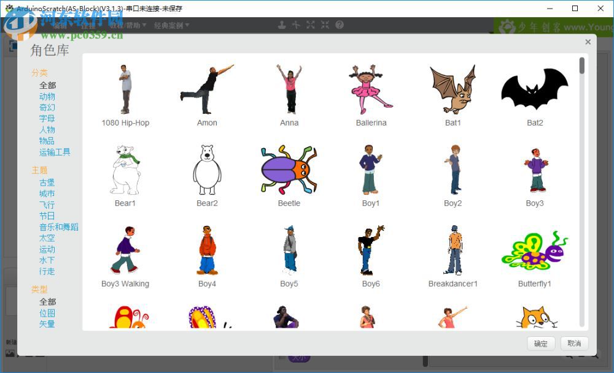Image resolution: width=614 pixels, height=373 pixels.
Task: Cancel with the 取消 button
Action: 574,344
